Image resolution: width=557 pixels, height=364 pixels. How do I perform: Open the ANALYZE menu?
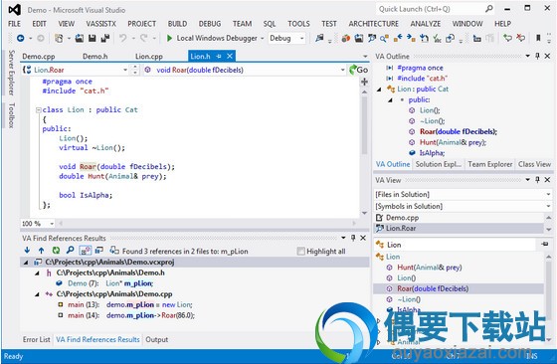tap(426, 24)
